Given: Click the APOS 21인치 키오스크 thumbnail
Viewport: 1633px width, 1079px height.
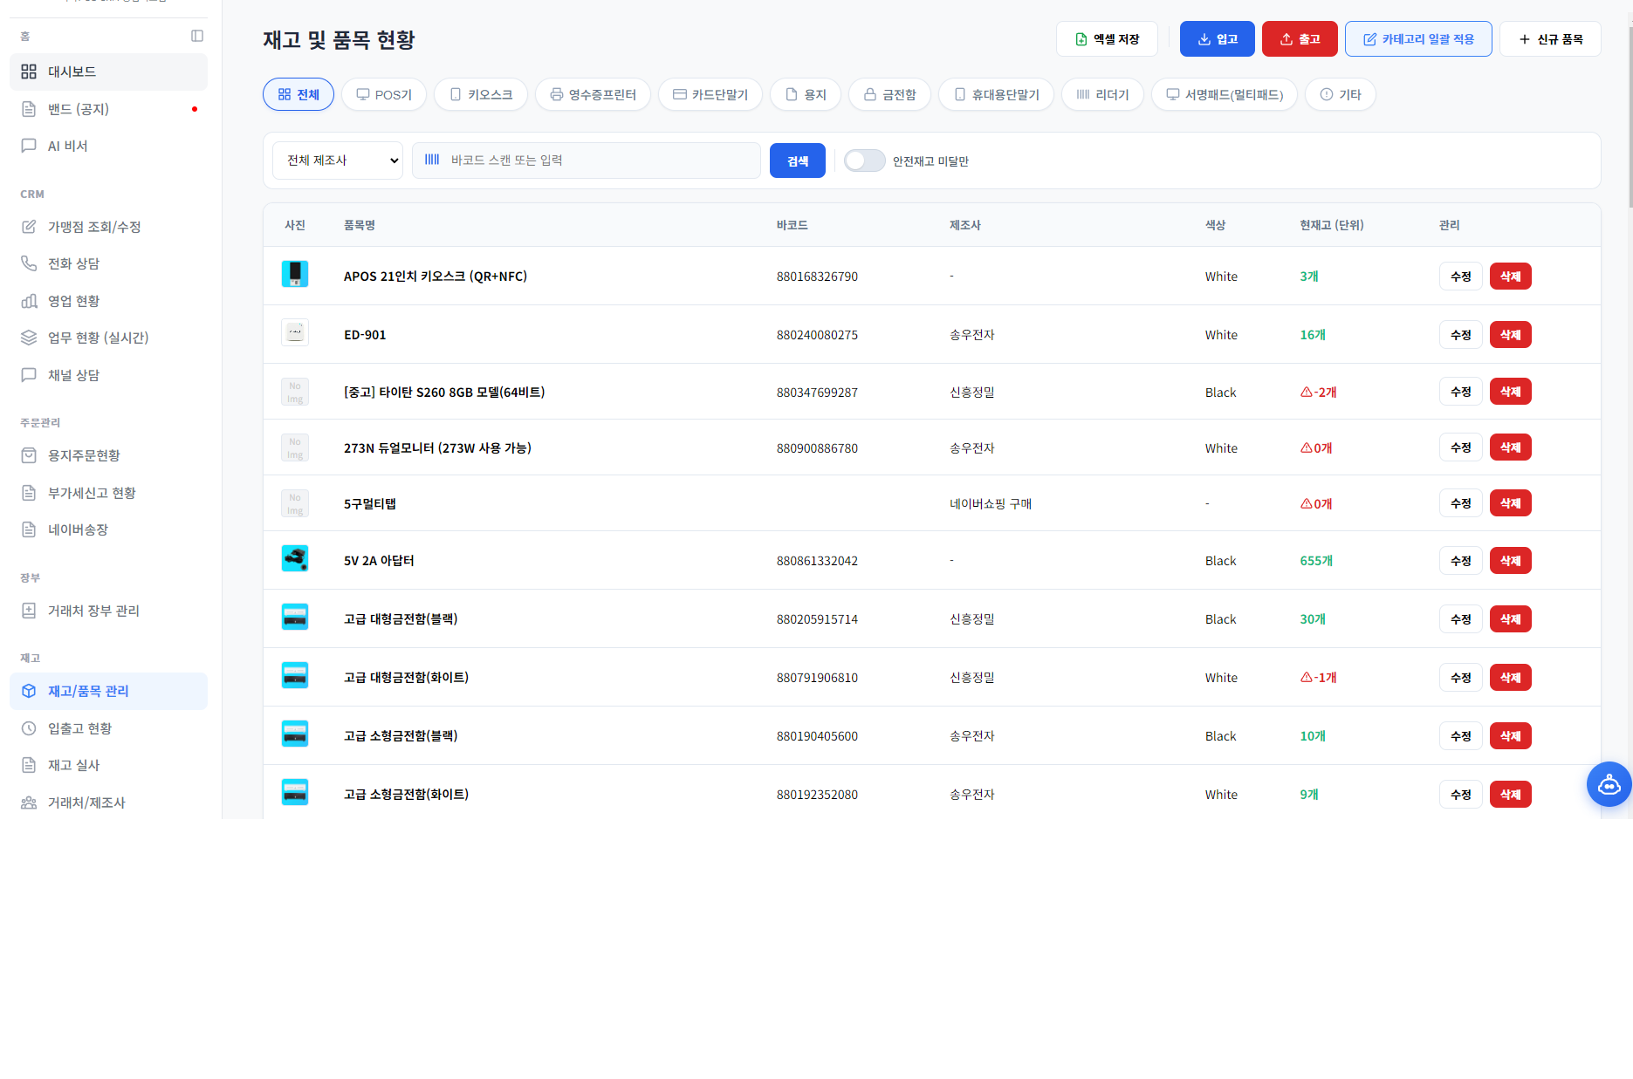Looking at the screenshot, I should point(295,275).
